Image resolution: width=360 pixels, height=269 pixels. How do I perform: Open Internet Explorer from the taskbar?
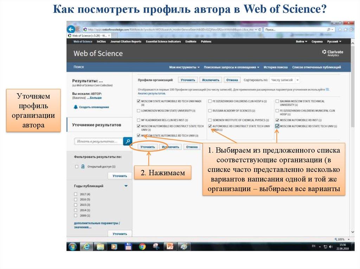pyautogui.click(x=86, y=247)
